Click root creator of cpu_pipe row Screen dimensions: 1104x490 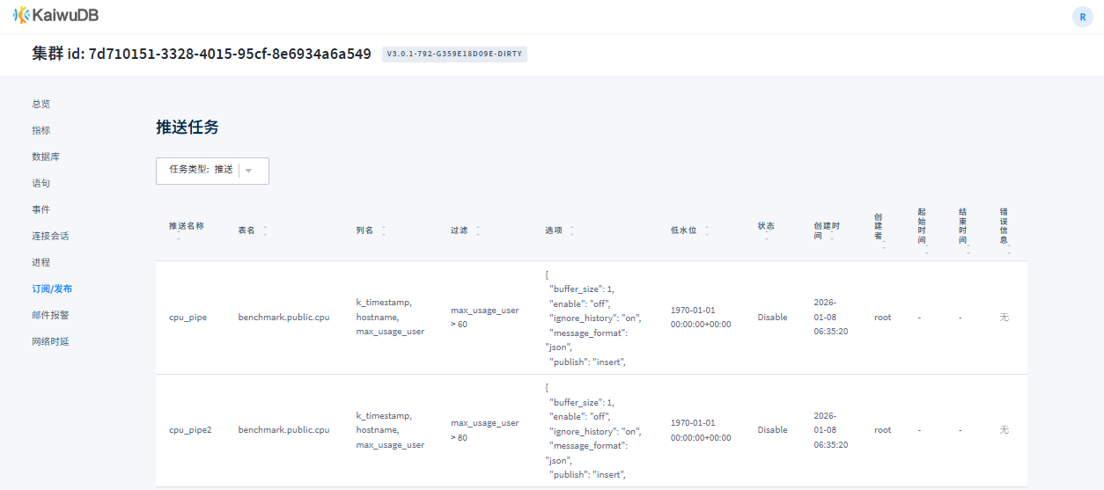tap(882, 318)
